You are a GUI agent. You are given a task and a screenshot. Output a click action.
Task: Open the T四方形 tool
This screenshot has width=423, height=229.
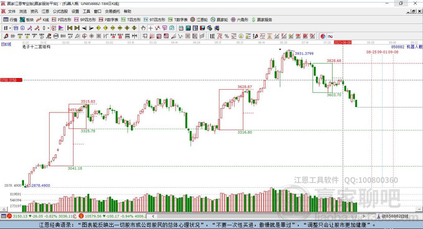click(131, 20)
